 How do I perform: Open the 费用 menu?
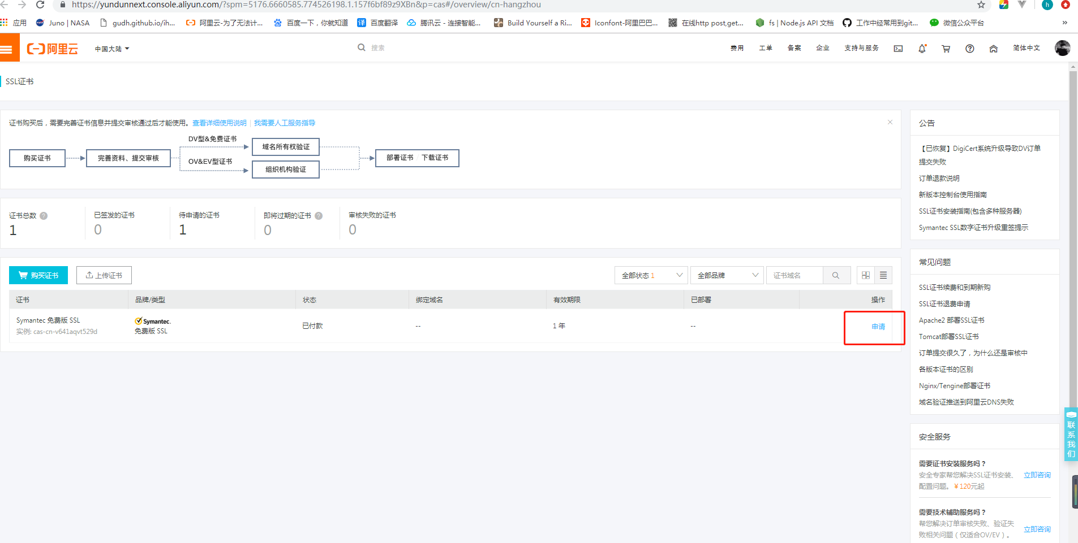tap(737, 48)
